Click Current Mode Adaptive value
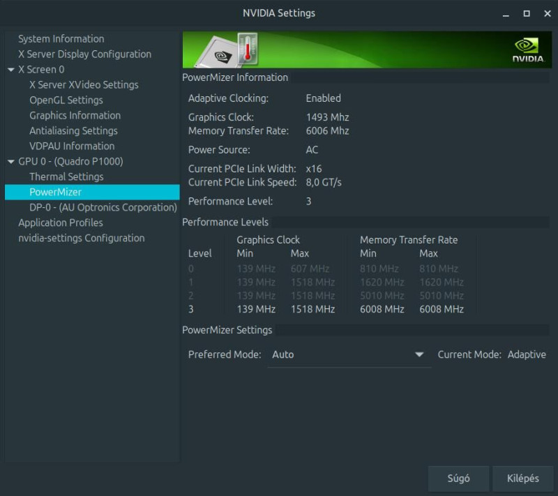This screenshot has width=558, height=496. point(527,355)
